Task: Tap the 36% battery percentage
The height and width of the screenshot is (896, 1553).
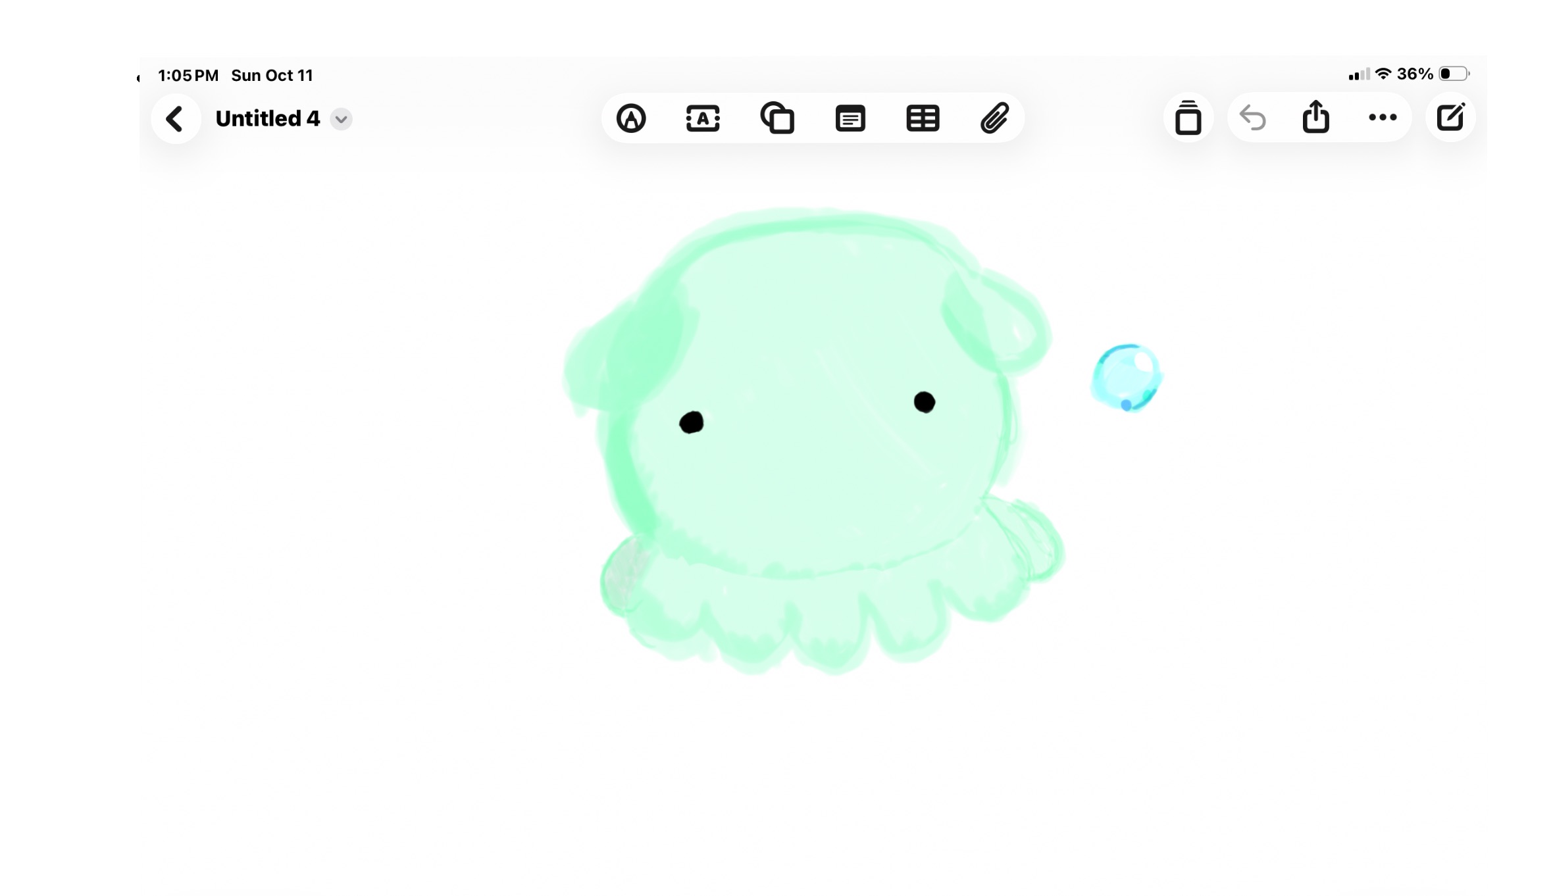Action: 1415,74
